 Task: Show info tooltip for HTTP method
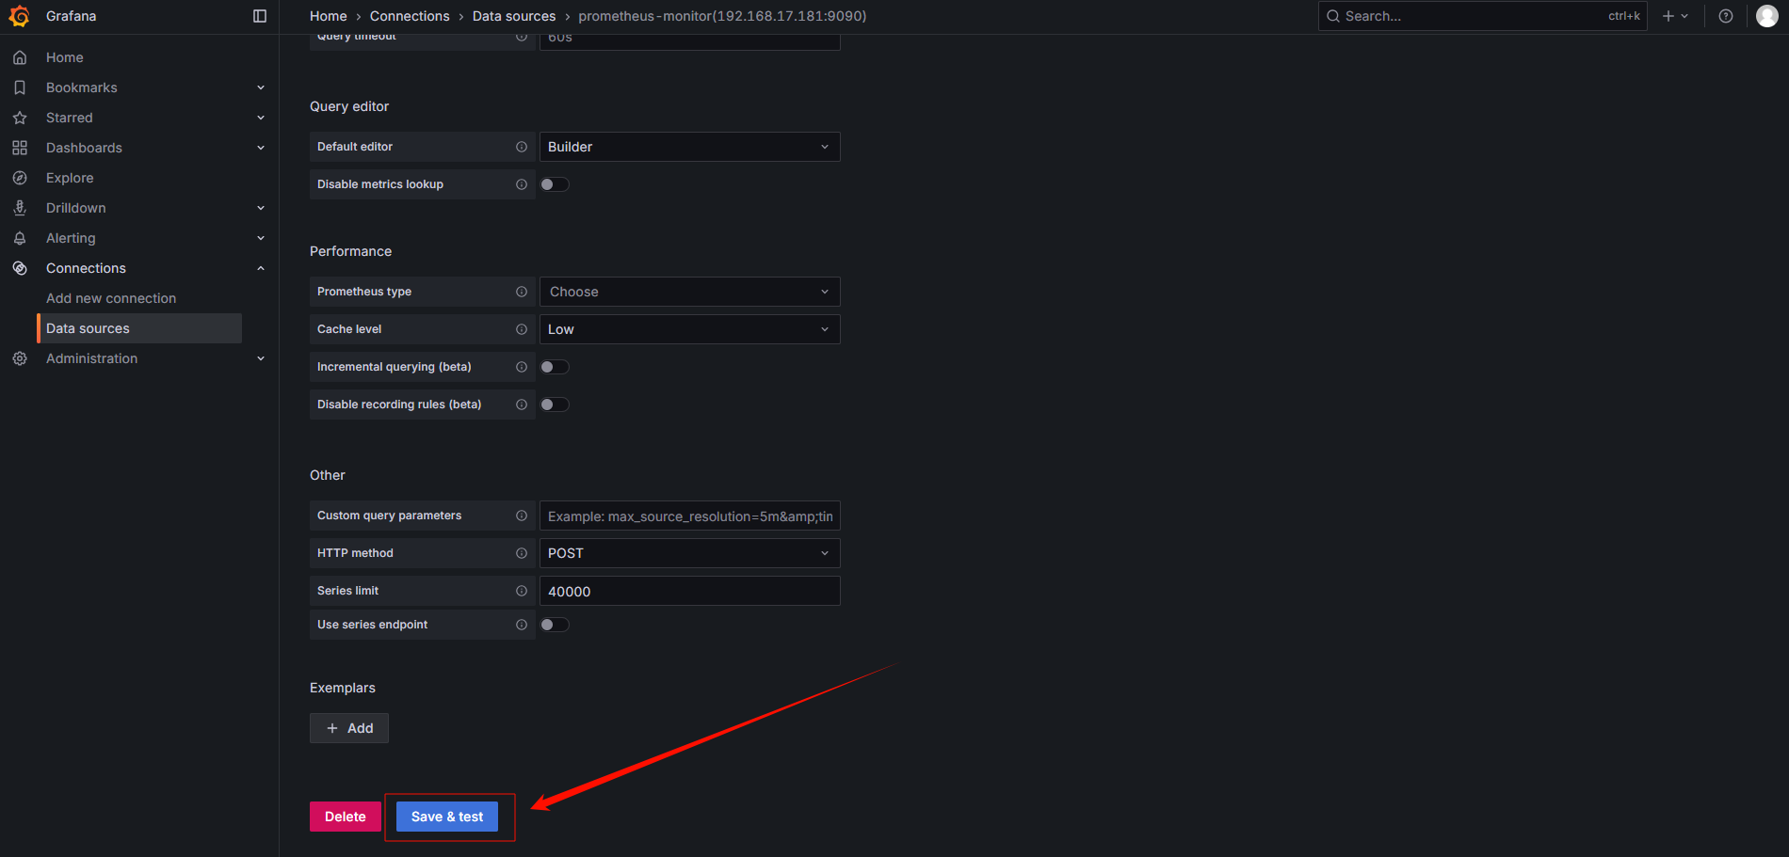[x=522, y=553]
